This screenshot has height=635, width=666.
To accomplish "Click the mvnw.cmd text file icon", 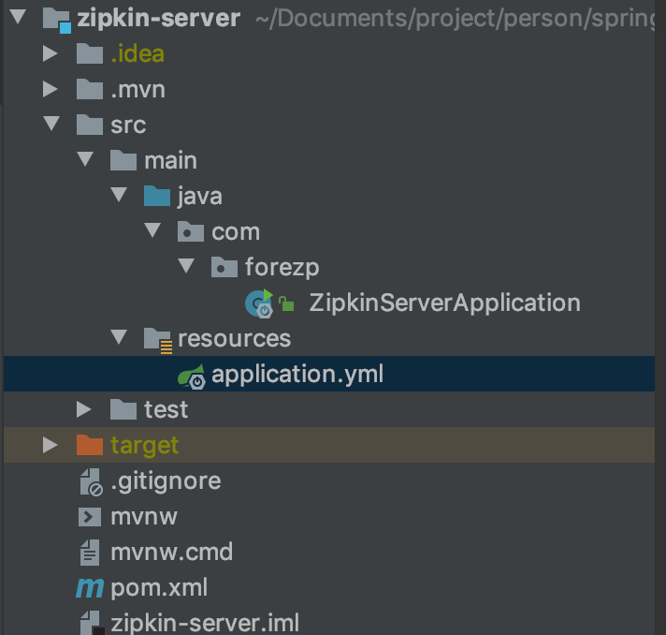I will point(90,553).
